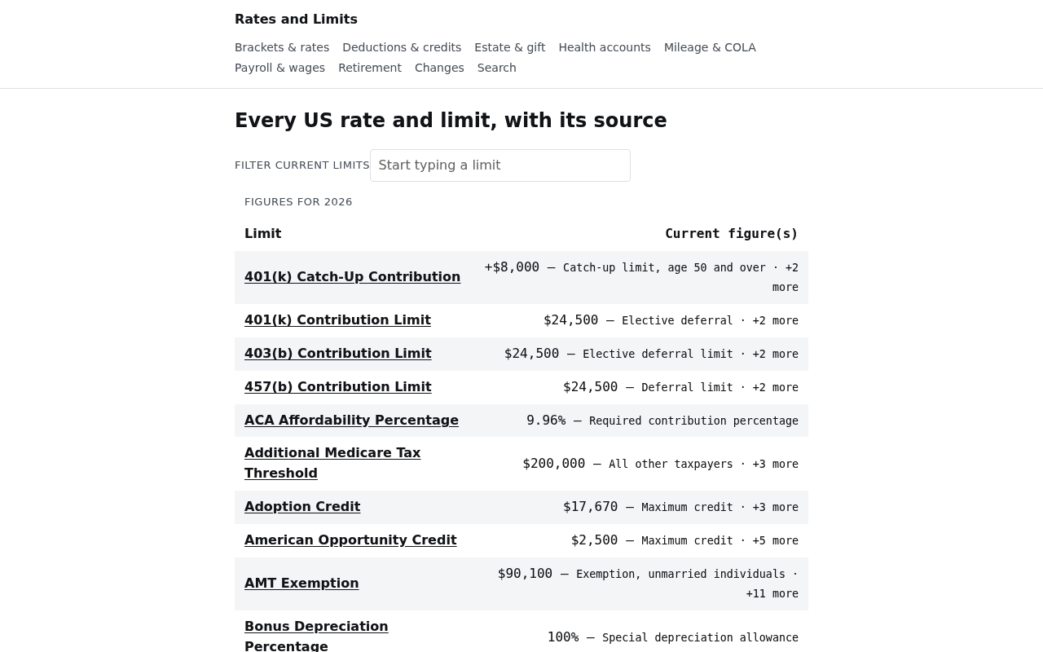Open 457(b) Contribution Limit link
Screen dimensions: 1043x652
tap(338, 387)
